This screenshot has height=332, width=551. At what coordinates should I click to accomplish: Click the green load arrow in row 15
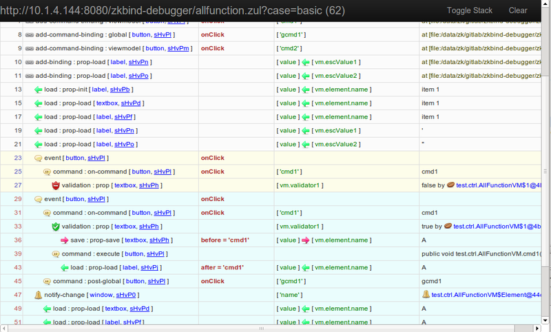point(39,103)
